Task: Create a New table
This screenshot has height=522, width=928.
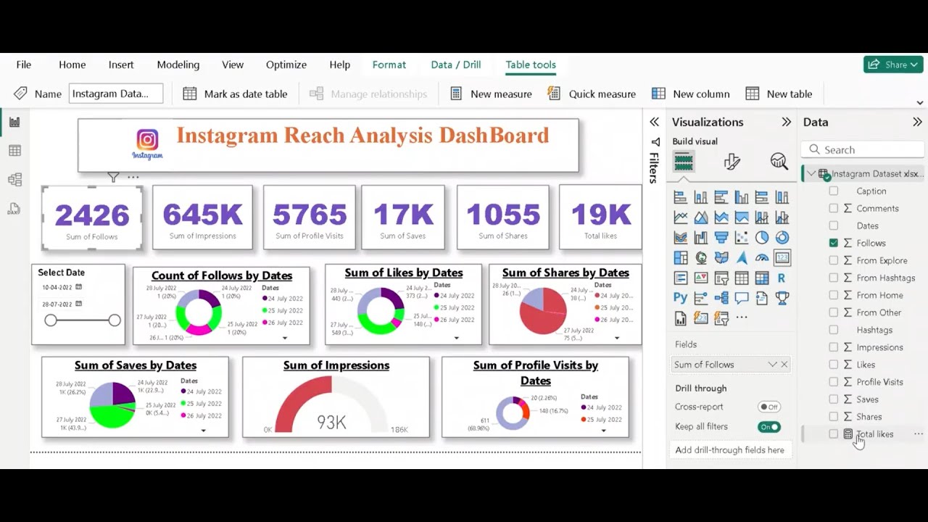Action: [x=779, y=94]
